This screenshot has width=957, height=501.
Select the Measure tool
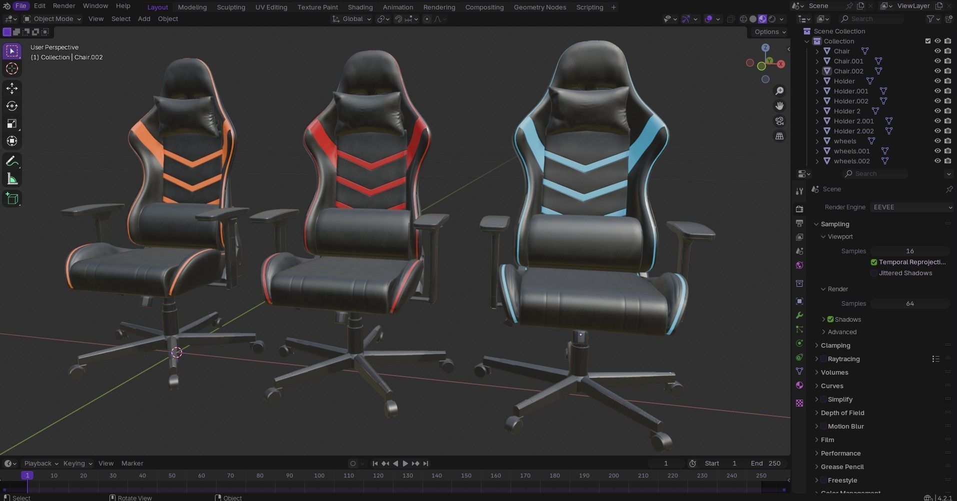[x=12, y=179]
